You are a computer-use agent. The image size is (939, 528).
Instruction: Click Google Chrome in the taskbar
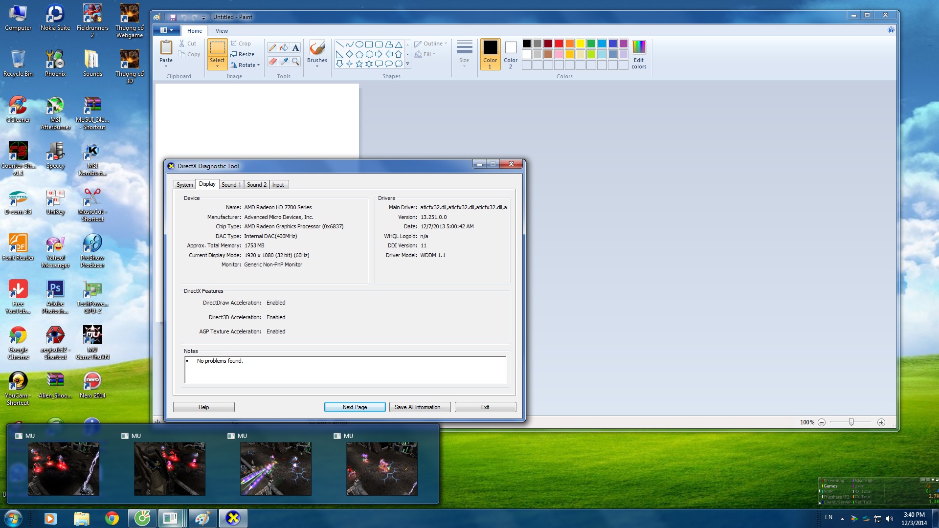(112, 518)
